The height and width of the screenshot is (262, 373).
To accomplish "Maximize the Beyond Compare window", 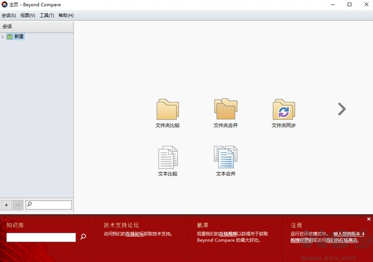I will pos(350,4).
